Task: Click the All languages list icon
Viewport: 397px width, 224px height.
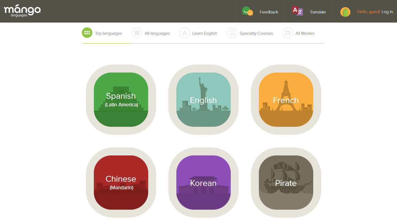Action: (x=137, y=33)
